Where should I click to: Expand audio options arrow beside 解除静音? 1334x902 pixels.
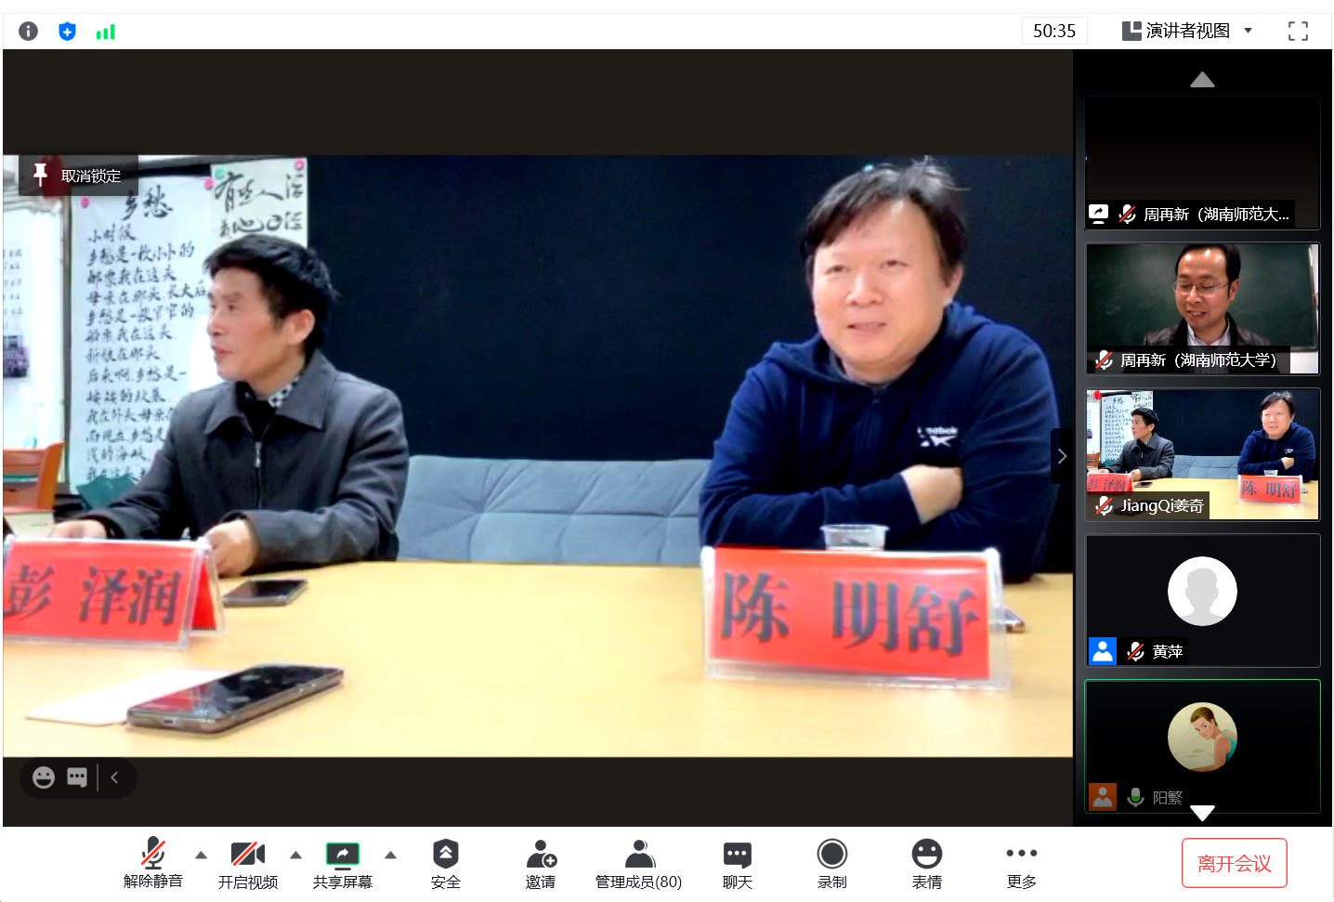pyautogui.click(x=201, y=855)
